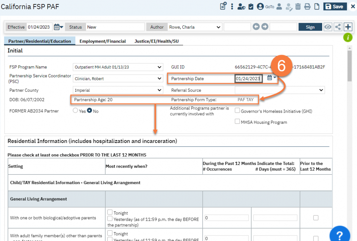The width and height of the screenshot is (357, 241).
Task: Check Governor's Homeless Initiative (GHI) box
Action: pos(237,111)
